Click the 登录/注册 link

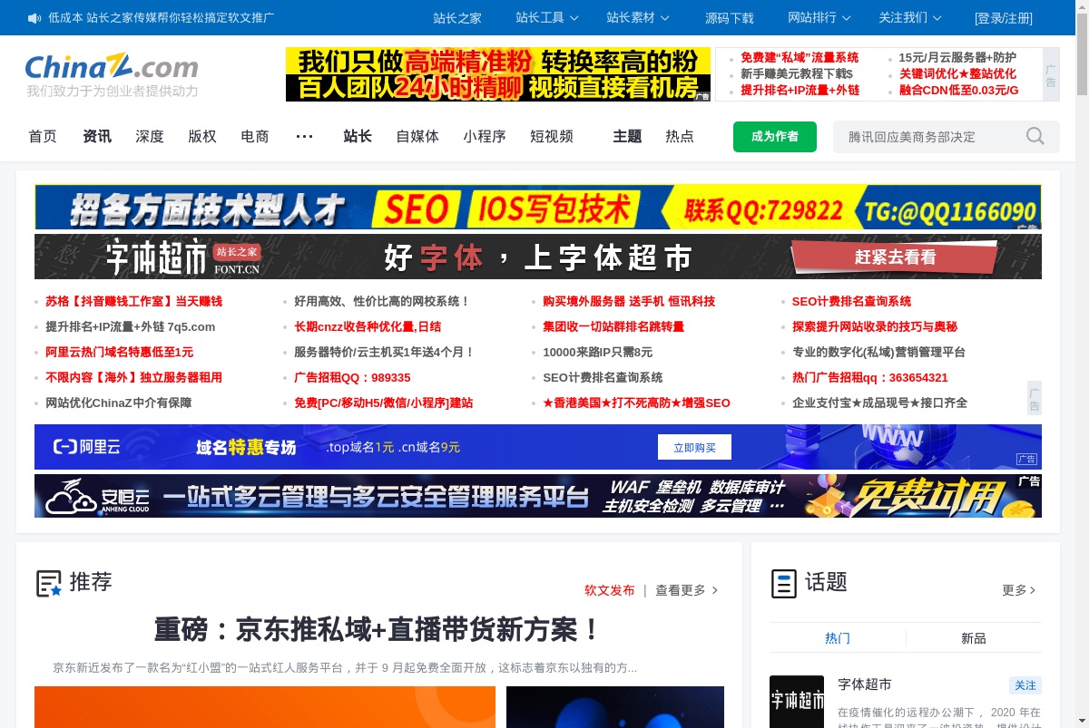tap(1004, 18)
